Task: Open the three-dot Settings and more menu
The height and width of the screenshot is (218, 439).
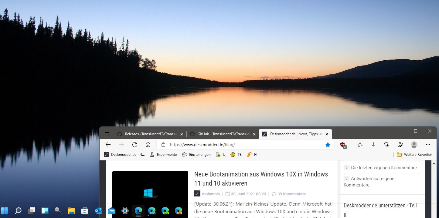Action: tap(428, 145)
